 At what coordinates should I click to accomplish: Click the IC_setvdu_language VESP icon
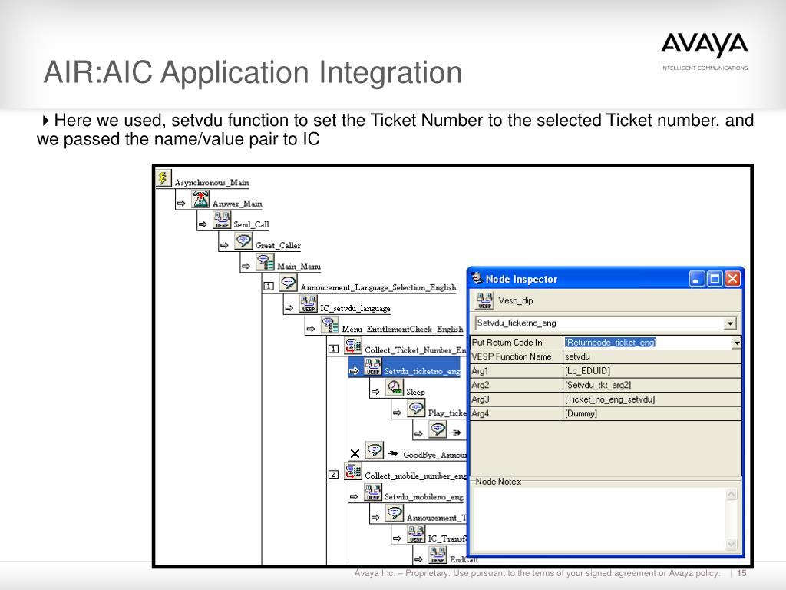[309, 304]
